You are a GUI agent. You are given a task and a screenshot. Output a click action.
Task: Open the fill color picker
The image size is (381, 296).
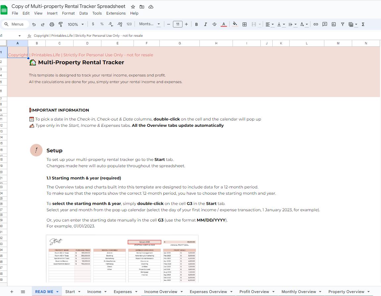coord(235,24)
